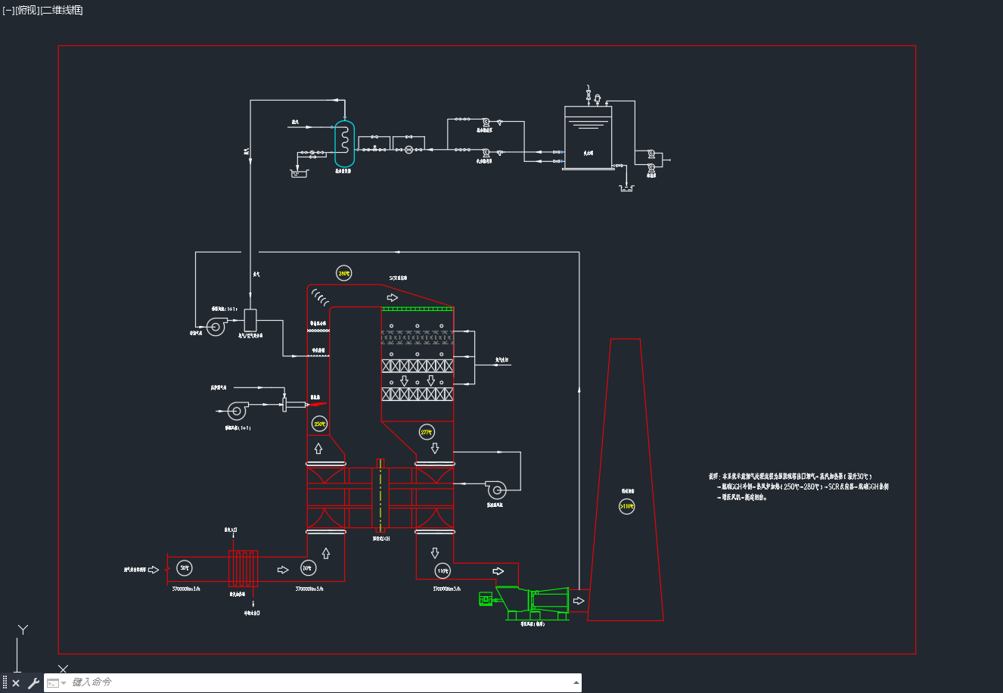Screen dimensions: 1003x693
Task: Select the circled 110℃ marker below the GGH outlet
Action: [x=442, y=570]
